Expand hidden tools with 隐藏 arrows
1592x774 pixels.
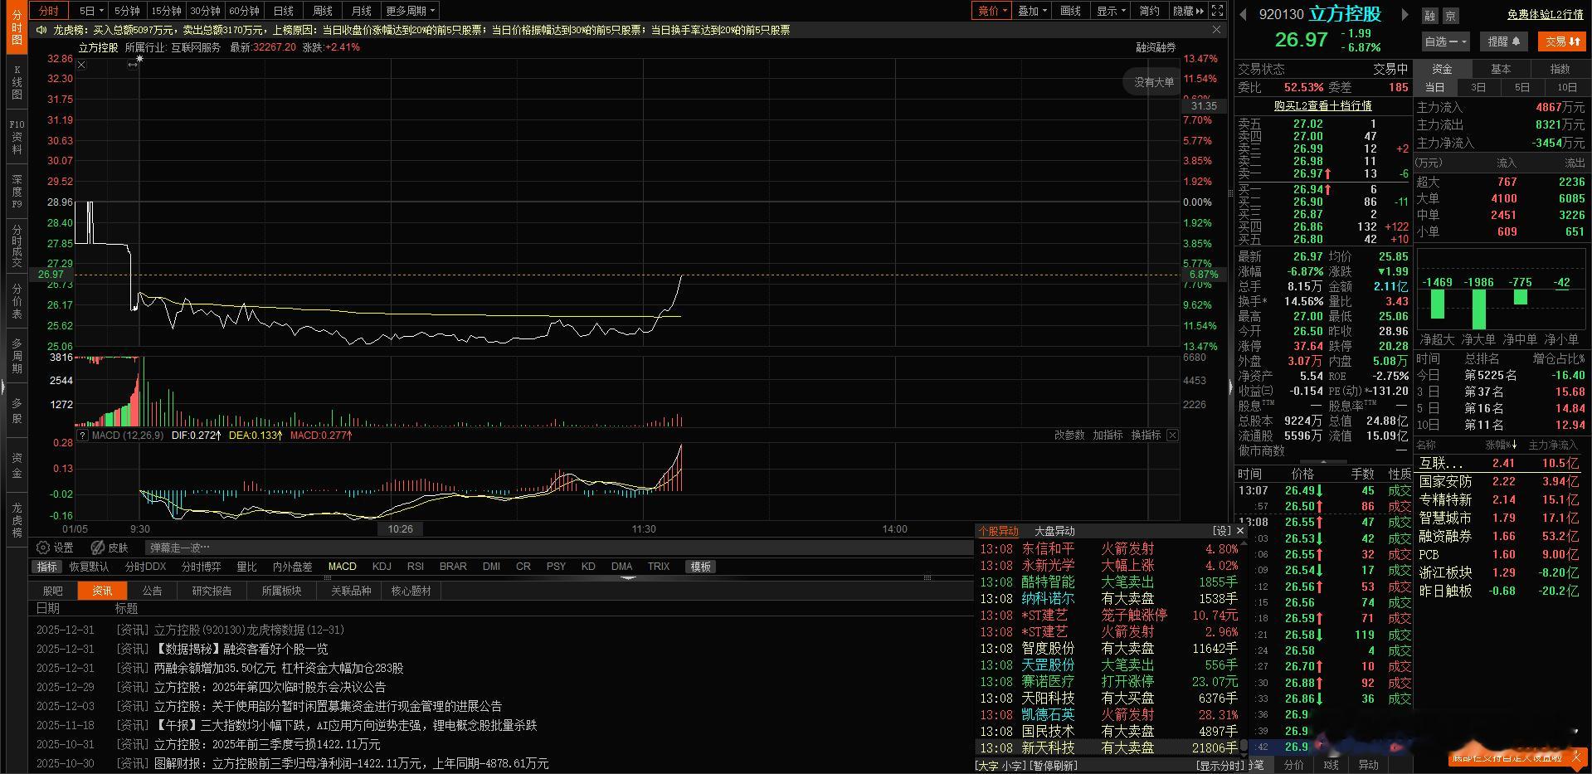click(x=1188, y=11)
